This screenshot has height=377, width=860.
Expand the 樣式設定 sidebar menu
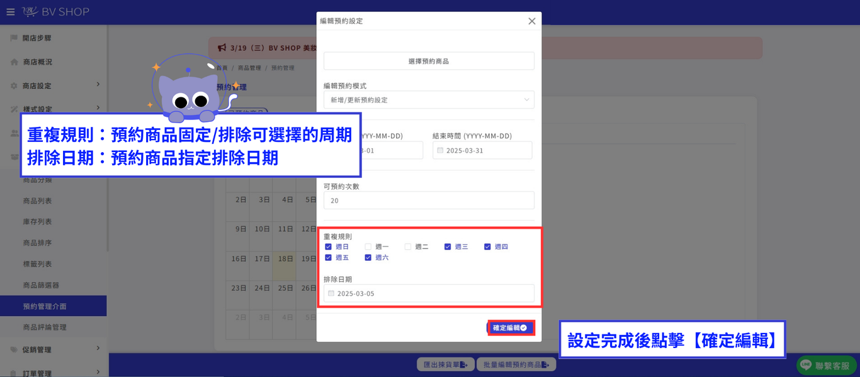tap(54, 109)
